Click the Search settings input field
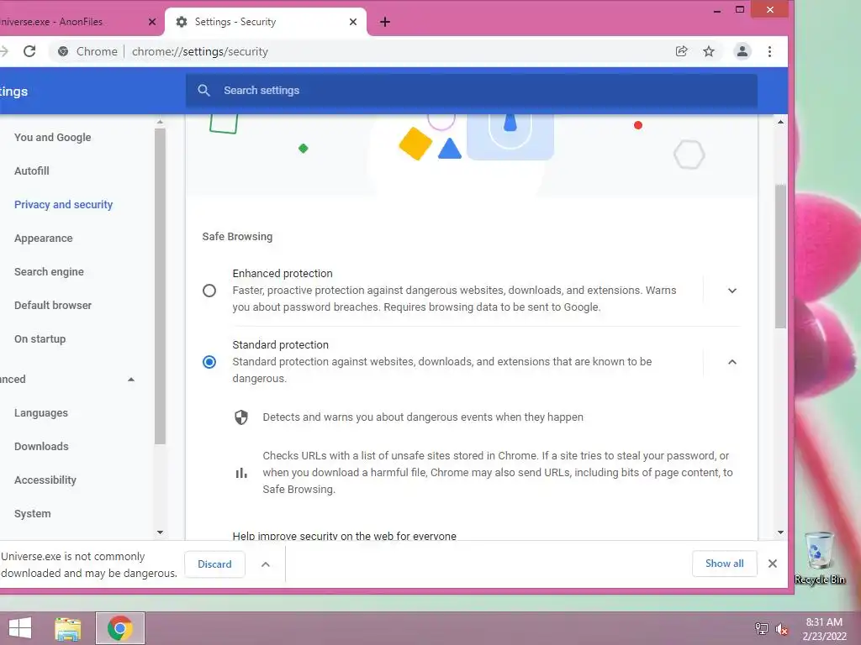This screenshot has width=861, height=645. [x=471, y=91]
